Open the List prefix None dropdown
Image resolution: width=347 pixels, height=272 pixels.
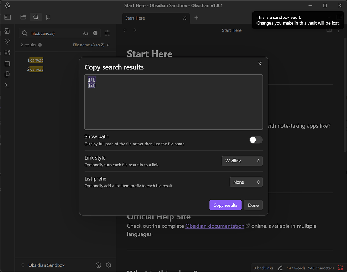246,182
